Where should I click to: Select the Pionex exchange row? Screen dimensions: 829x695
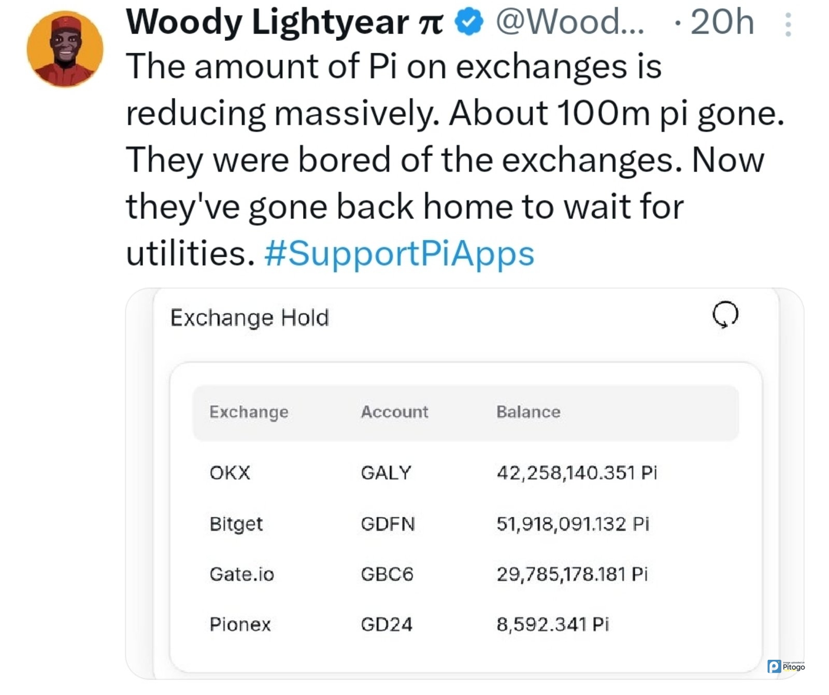(240, 624)
